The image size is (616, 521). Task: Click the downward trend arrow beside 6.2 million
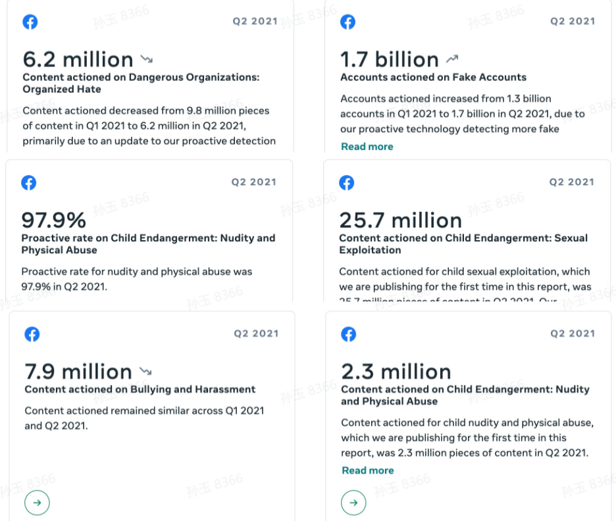pyautogui.click(x=146, y=60)
